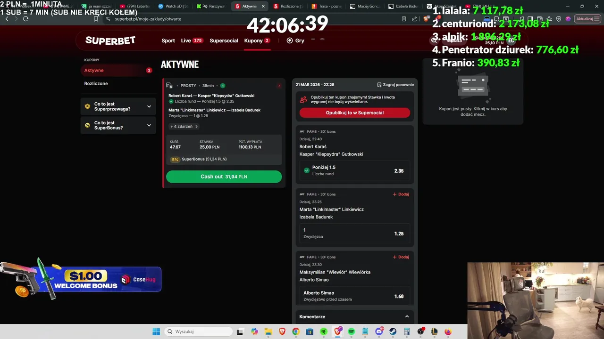Open Notepad from the taskbar
604x339 pixels.
pyautogui.click(x=365, y=331)
